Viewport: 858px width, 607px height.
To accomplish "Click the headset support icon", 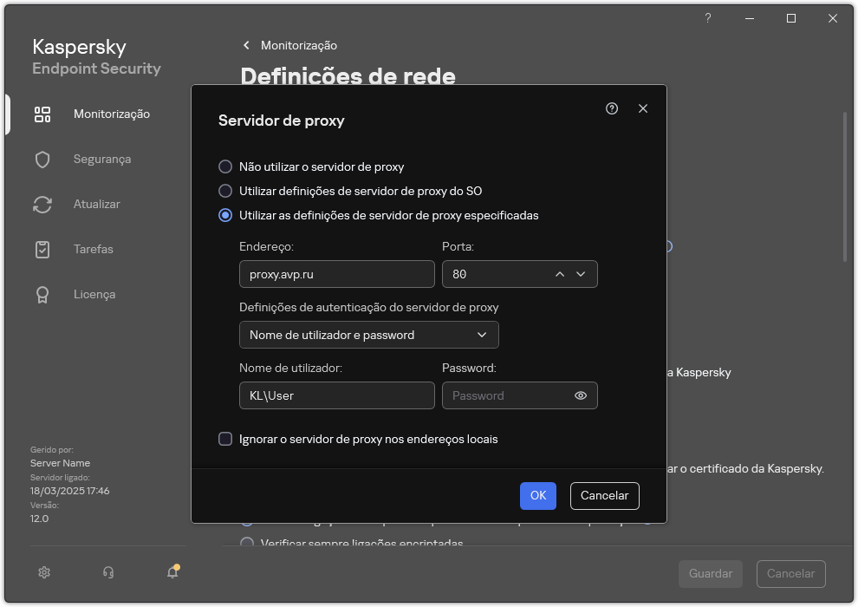I will (106, 572).
